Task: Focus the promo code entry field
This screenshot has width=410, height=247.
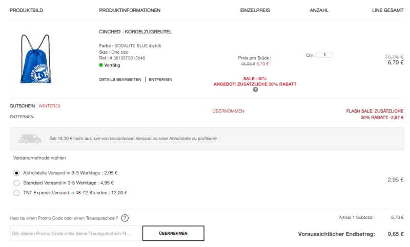Action: coord(75,233)
